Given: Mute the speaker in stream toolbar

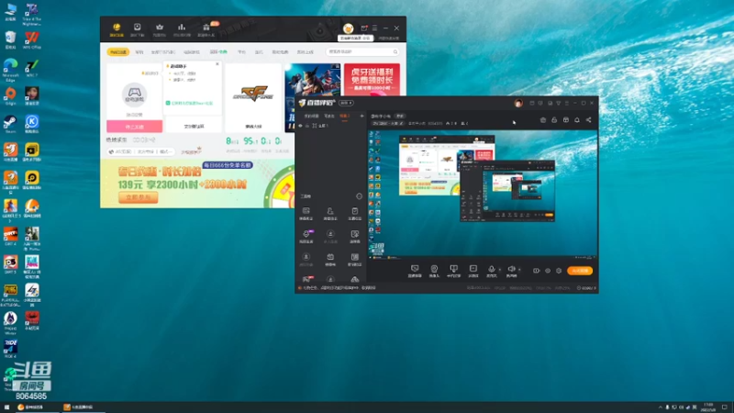Looking at the screenshot, I should tap(511, 269).
